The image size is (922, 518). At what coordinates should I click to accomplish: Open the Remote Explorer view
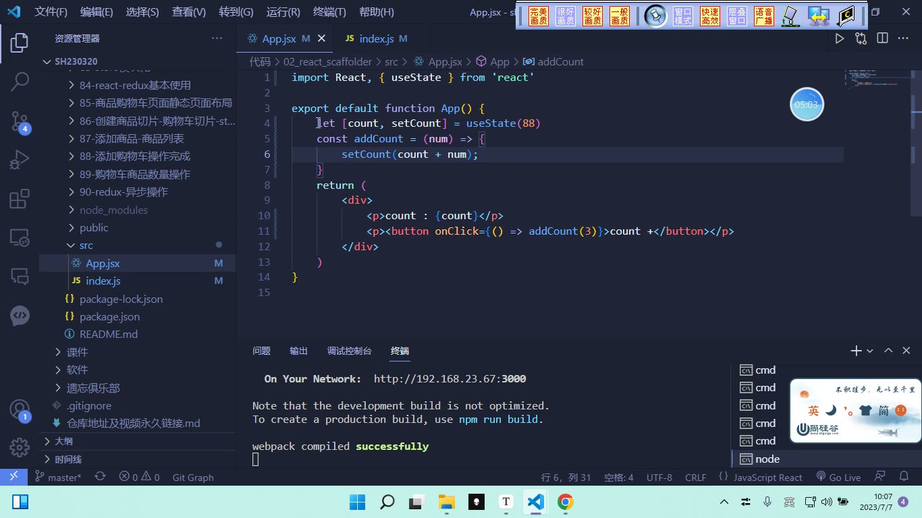(20, 237)
